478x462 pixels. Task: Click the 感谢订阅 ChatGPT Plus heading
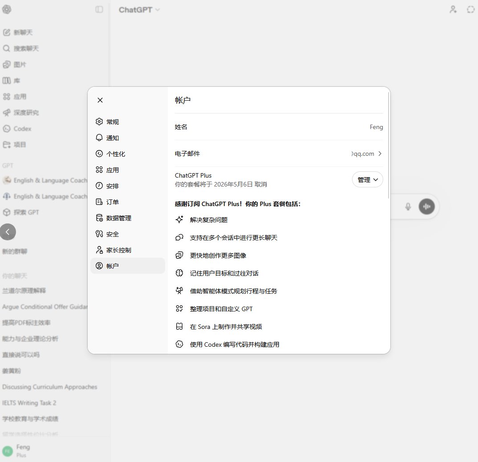(238, 204)
